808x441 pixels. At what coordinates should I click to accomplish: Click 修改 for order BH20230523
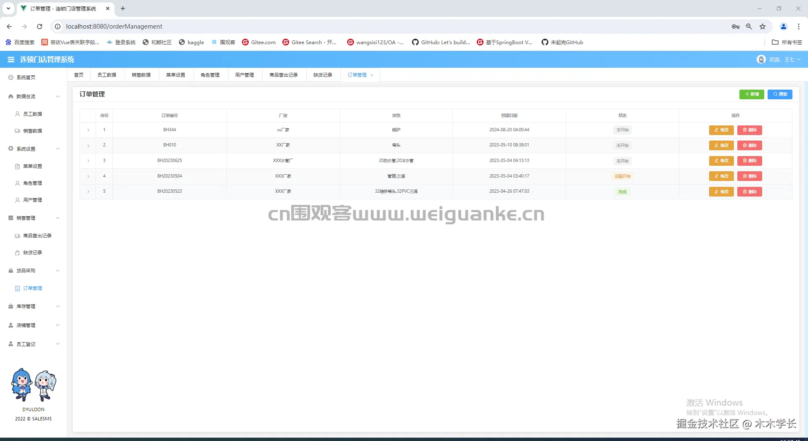coord(721,192)
